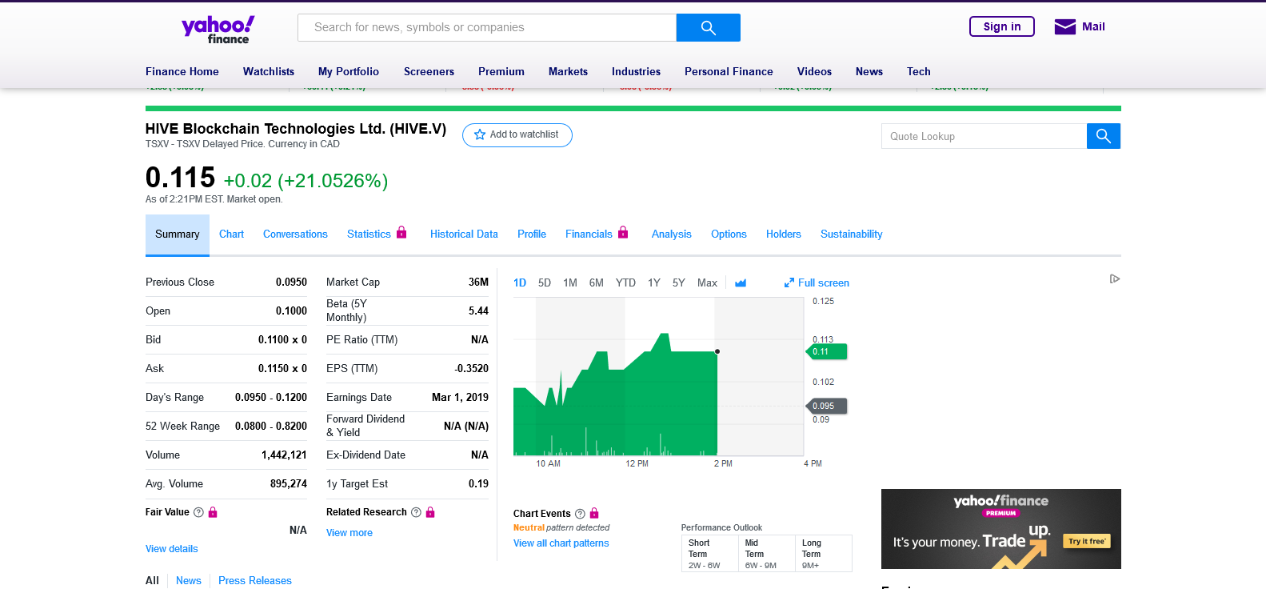This screenshot has width=1266, height=589.
Task: Switch chart range to 1Y
Action: tap(654, 283)
